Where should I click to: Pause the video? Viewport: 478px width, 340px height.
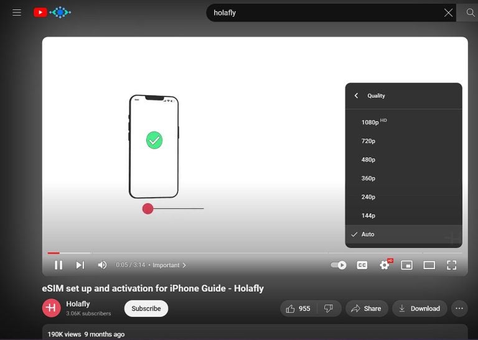click(59, 265)
